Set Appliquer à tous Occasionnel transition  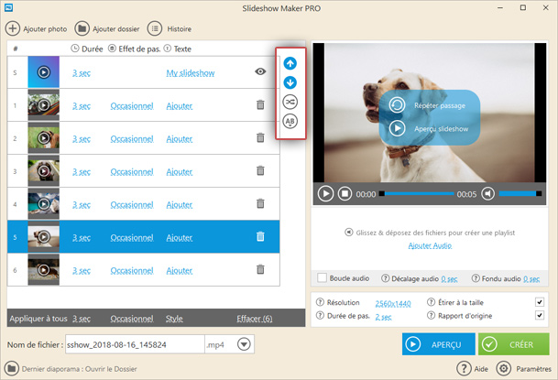click(x=132, y=319)
